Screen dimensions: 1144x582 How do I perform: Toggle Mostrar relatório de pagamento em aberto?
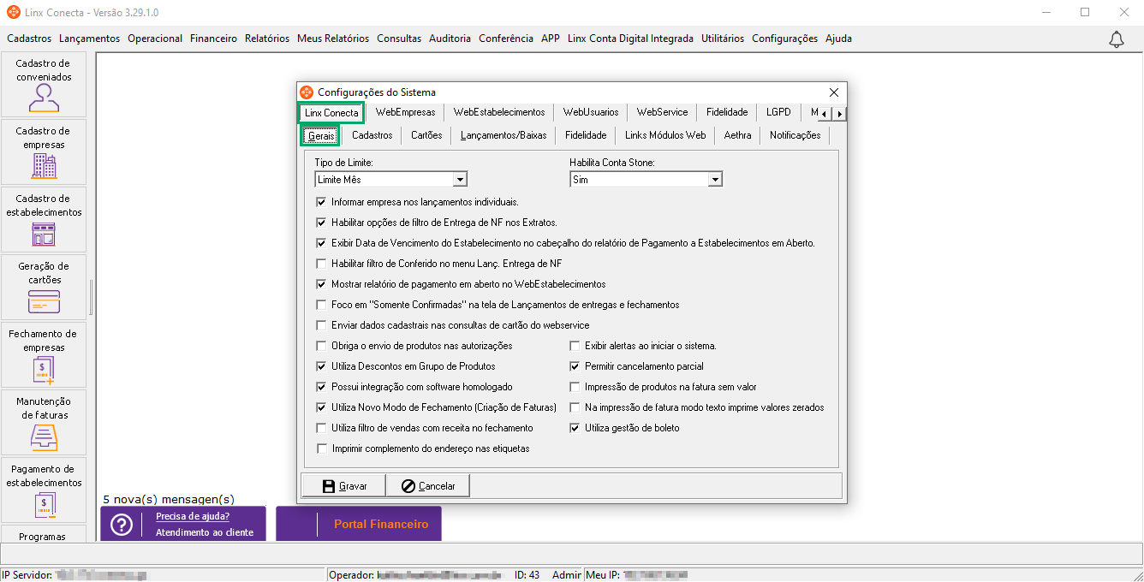(322, 284)
